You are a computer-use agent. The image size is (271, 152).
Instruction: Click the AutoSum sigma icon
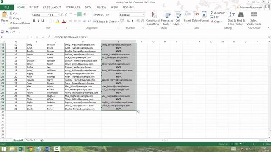[x=212, y=13]
